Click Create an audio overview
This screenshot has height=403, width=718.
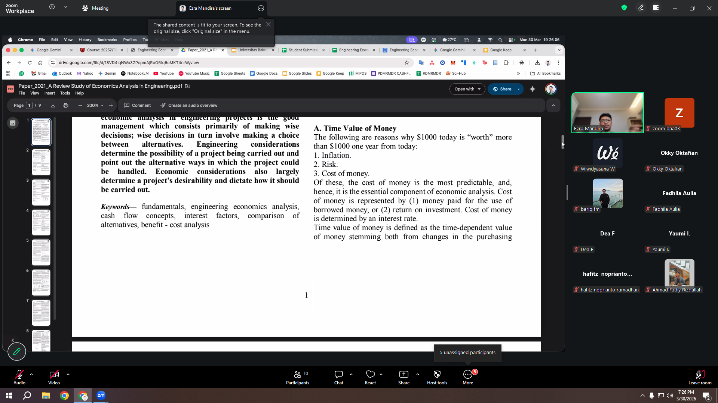(189, 106)
